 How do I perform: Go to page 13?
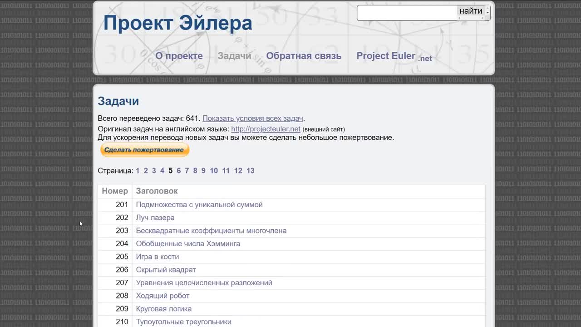(x=251, y=171)
